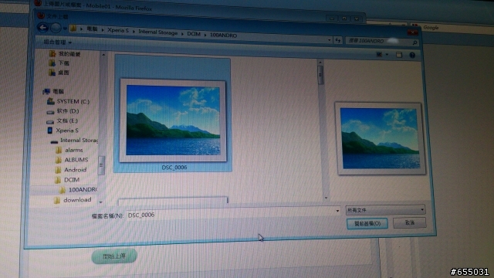Toggle the preview pane icon

(x=399, y=55)
